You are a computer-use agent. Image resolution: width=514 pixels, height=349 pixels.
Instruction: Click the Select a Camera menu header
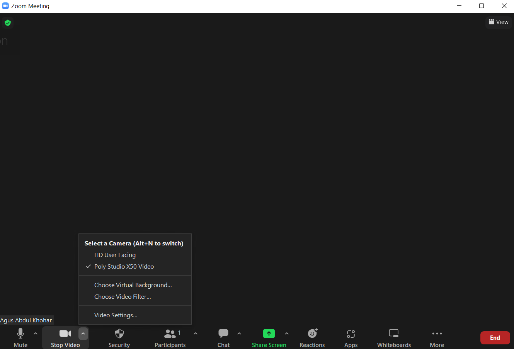point(134,243)
